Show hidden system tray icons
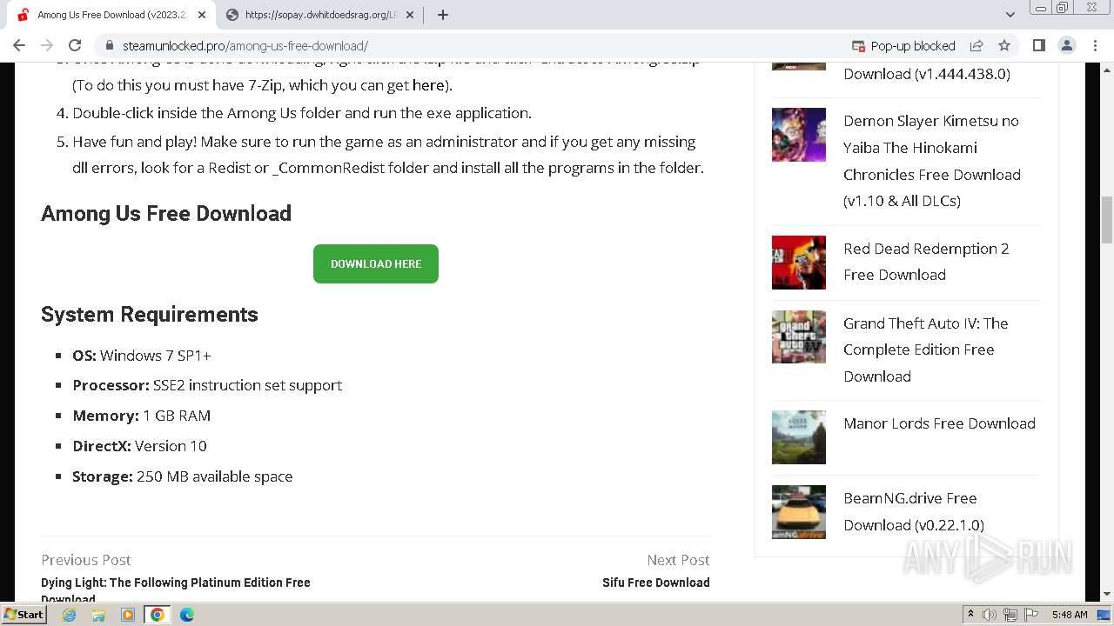Image resolution: width=1114 pixels, height=626 pixels. coord(970,614)
